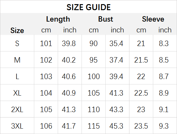Select the Length column header
This screenshot has height=134, width=177.
(58, 19)
